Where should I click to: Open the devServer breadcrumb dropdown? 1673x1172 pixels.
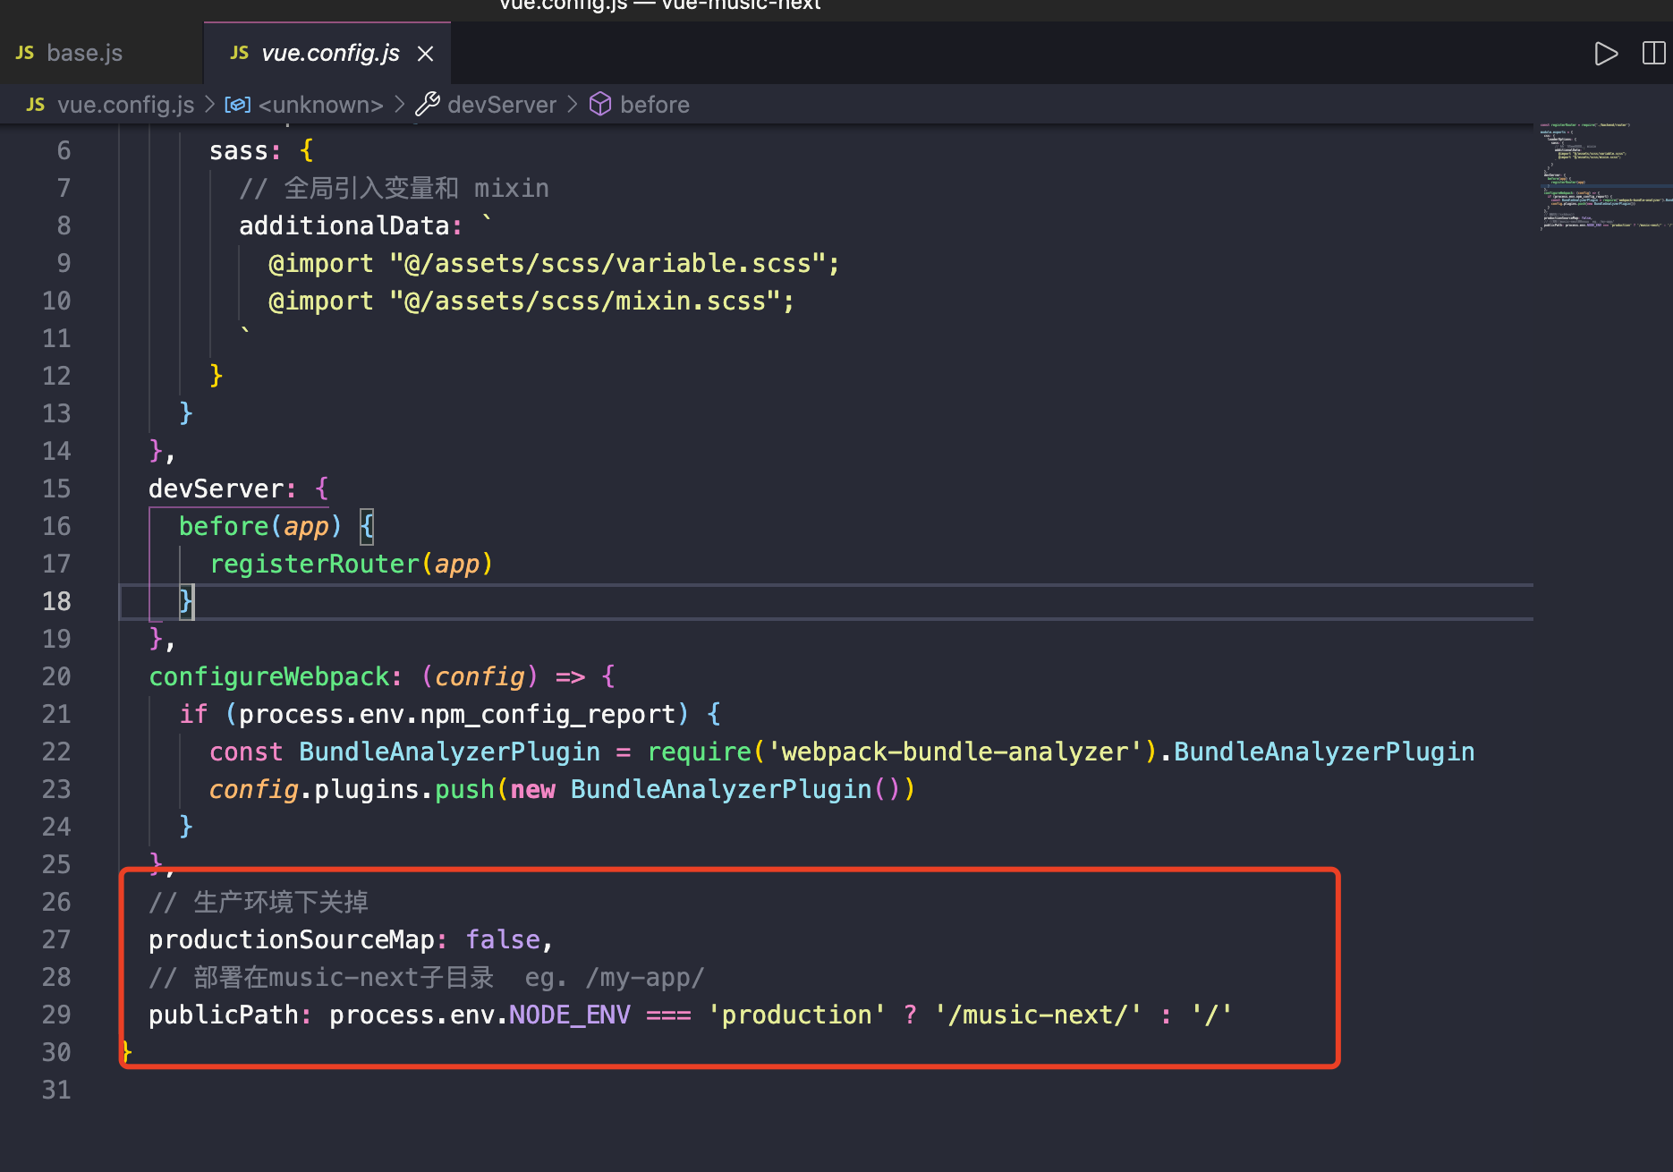click(501, 105)
